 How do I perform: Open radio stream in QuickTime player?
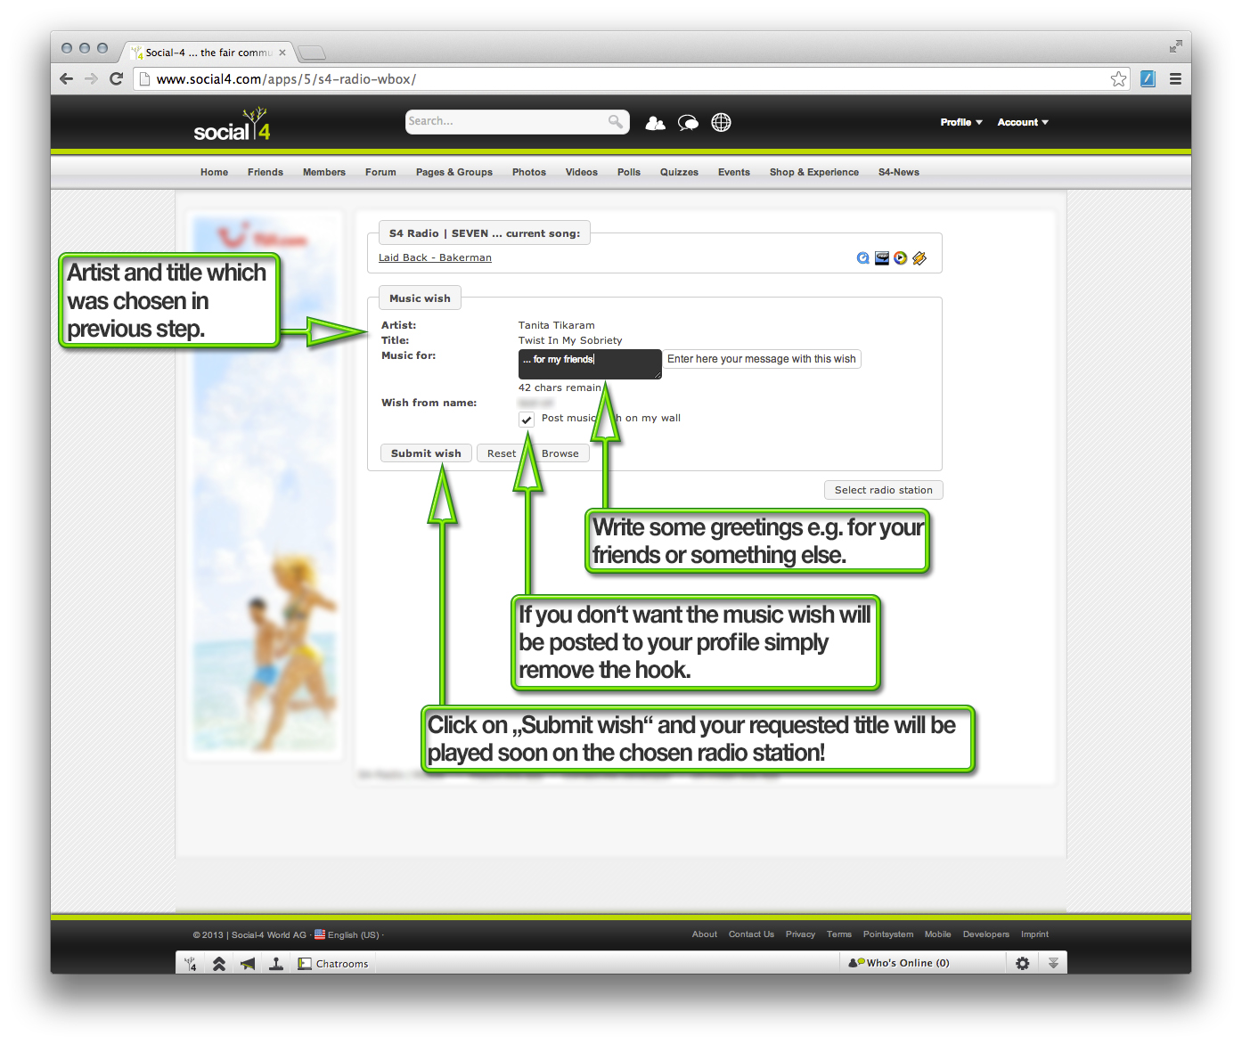click(862, 258)
